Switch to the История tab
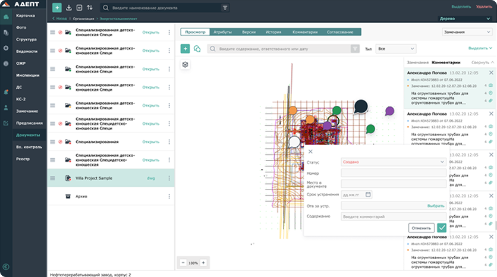497x277 pixels. click(273, 32)
